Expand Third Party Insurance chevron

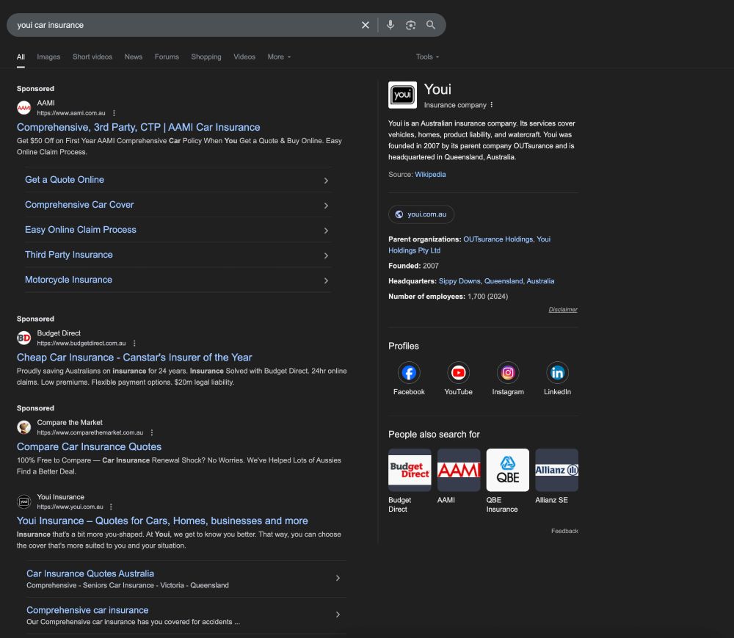click(327, 255)
